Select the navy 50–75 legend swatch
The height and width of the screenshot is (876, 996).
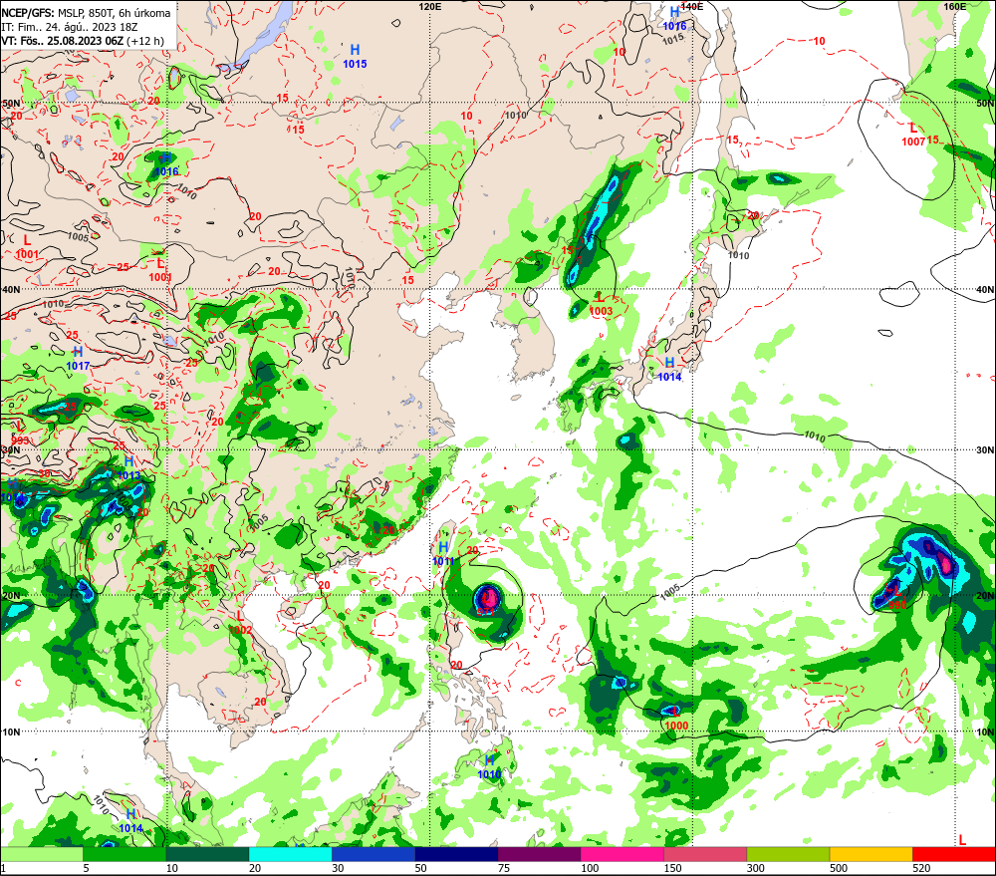click(456, 854)
